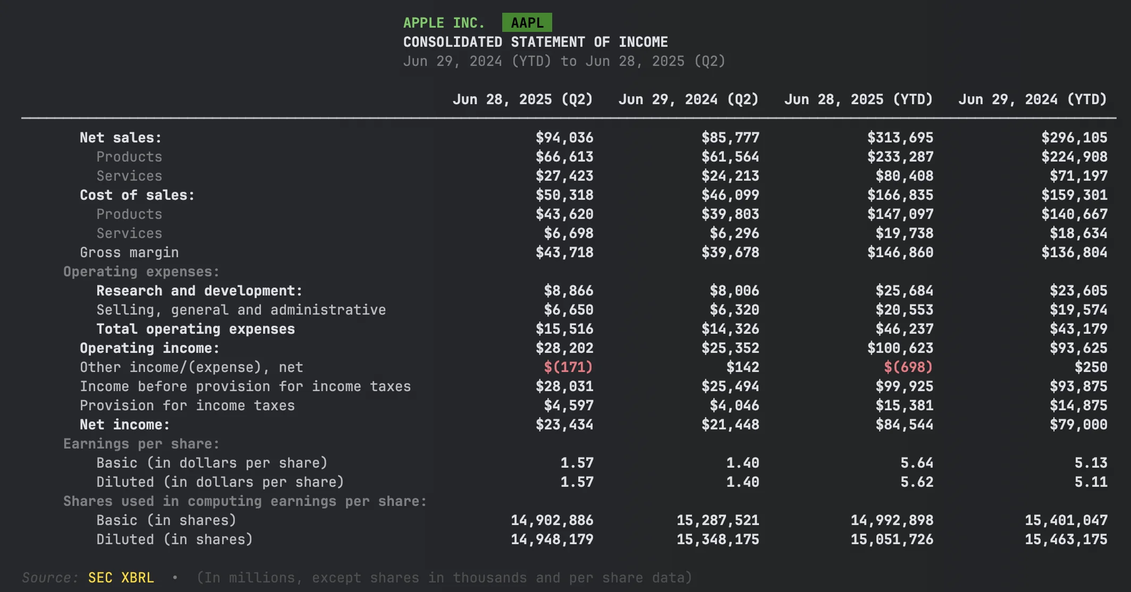Select Selling, general and administrative label

point(241,310)
